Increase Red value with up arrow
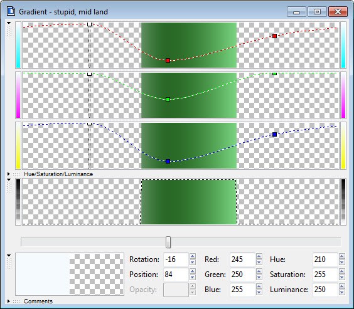354x309 pixels. tap(259, 256)
